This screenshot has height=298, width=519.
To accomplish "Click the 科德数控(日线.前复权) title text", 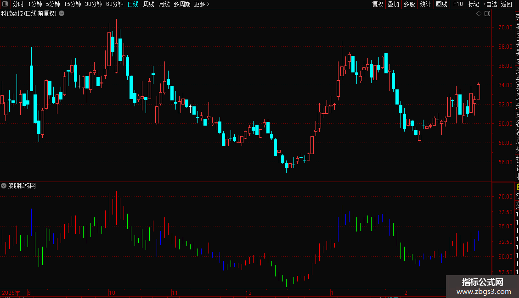I will click(29, 14).
